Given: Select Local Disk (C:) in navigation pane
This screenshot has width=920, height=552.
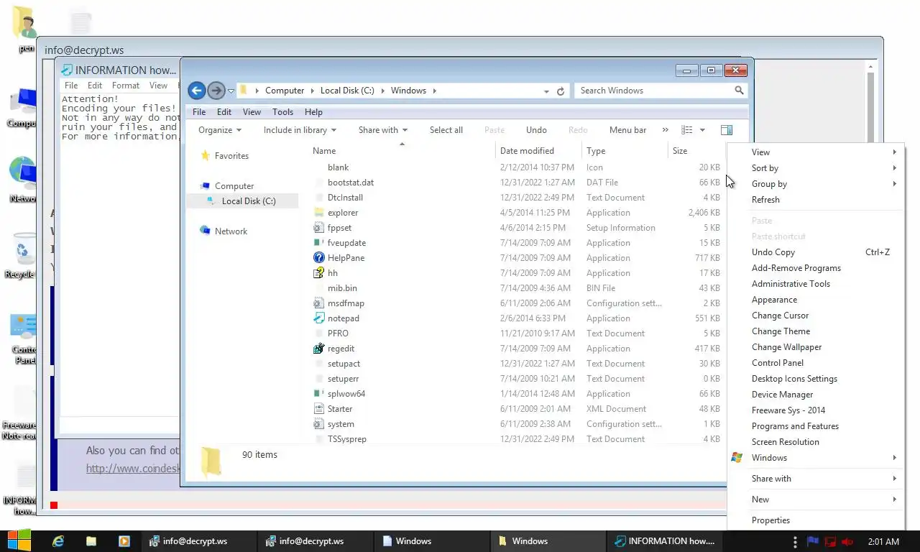Looking at the screenshot, I should click(249, 201).
